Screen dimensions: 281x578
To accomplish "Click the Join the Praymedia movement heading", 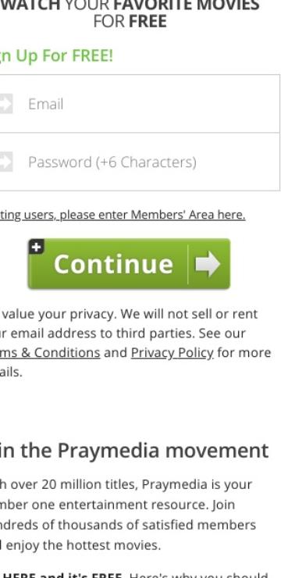I will (134, 451).
